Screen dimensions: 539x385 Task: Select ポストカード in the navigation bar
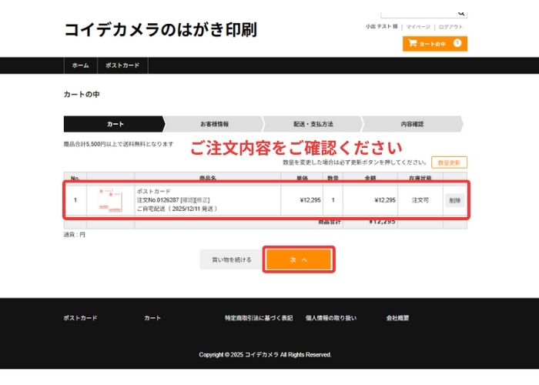click(122, 65)
